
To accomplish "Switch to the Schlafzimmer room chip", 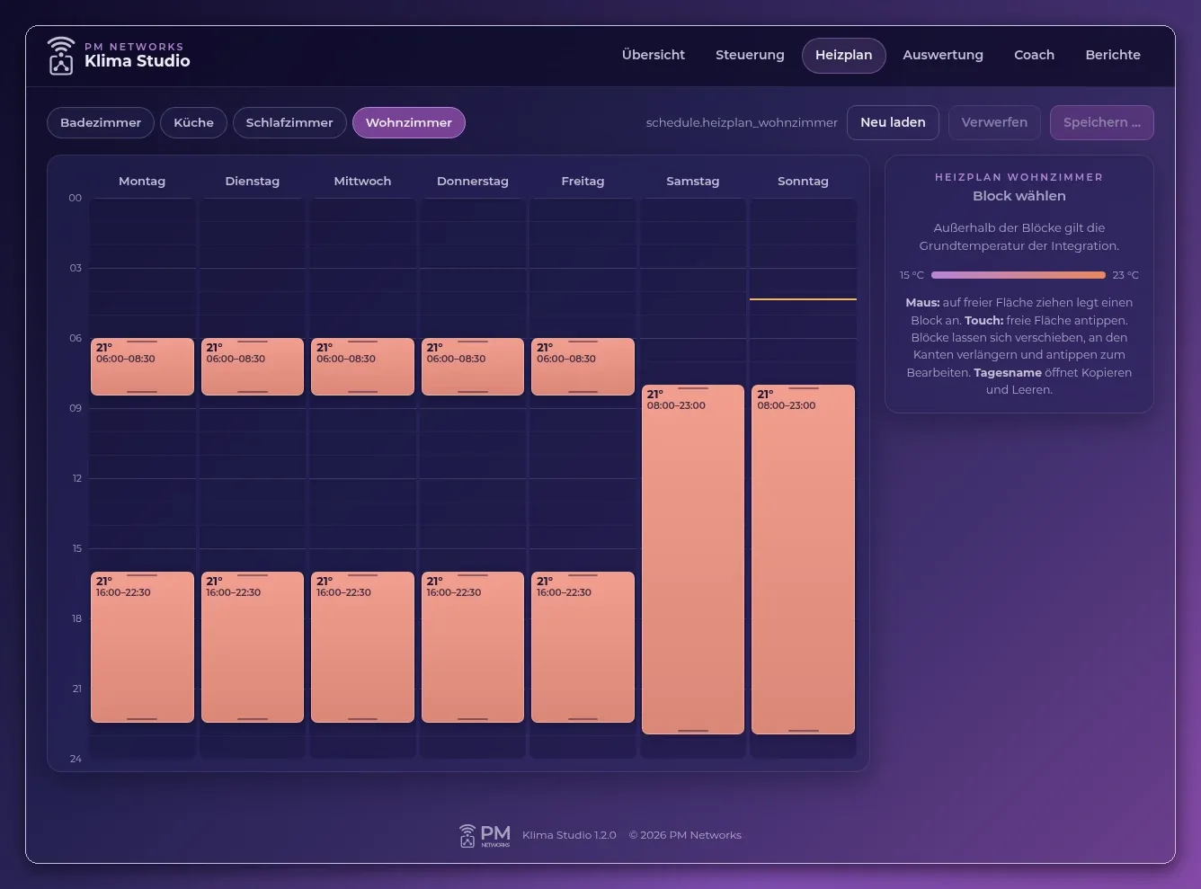I will [289, 122].
